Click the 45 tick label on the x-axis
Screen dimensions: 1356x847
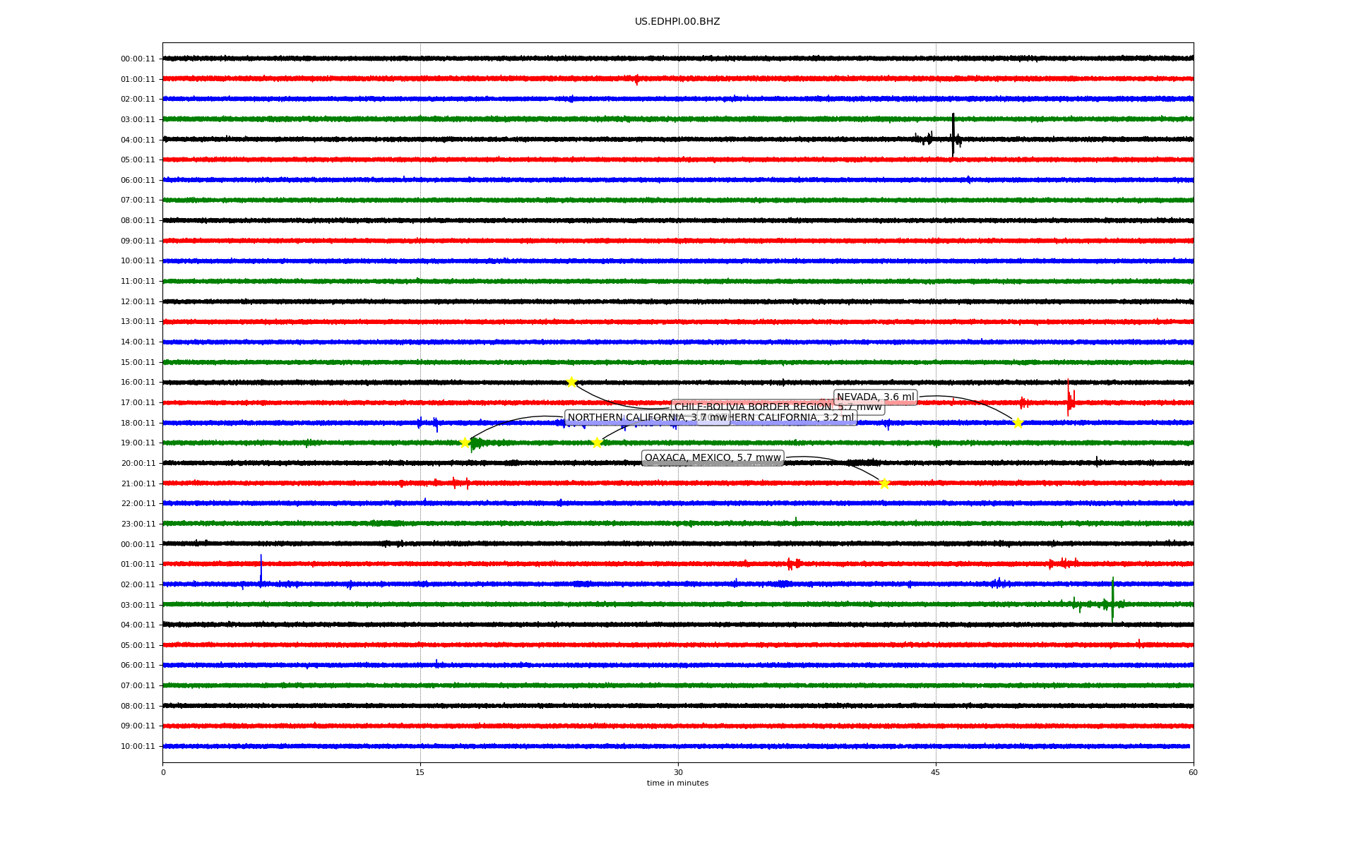click(x=936, y=772)
